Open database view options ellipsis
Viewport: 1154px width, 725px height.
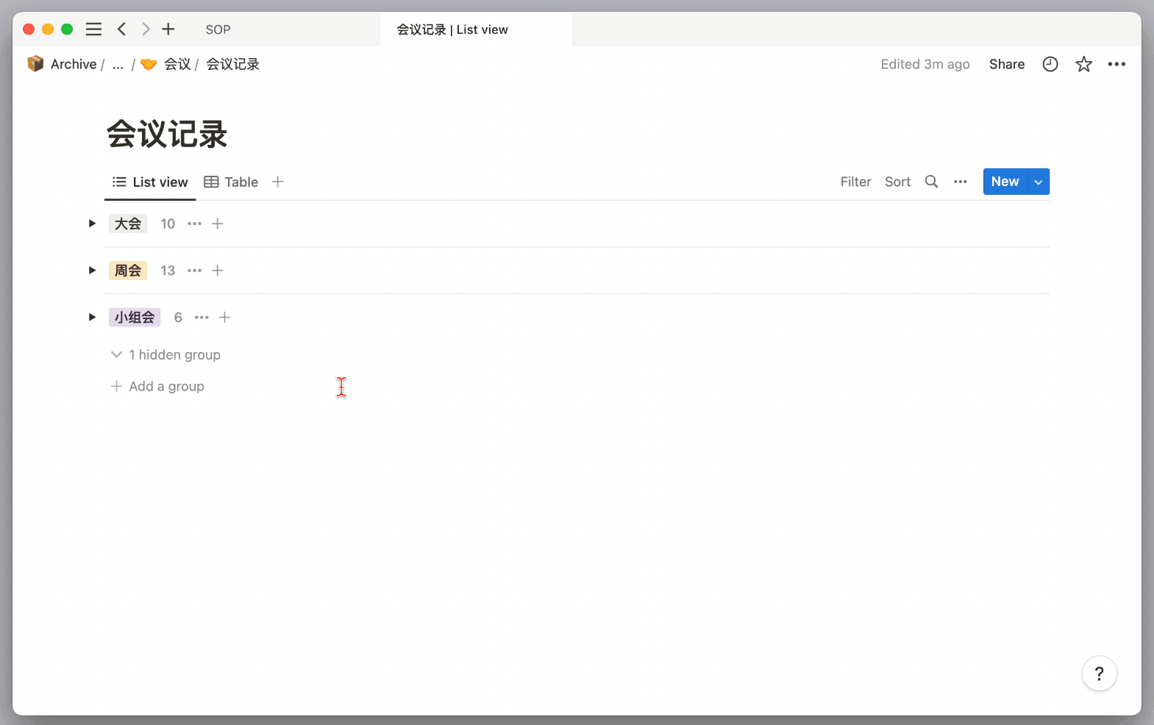point(960,182)
